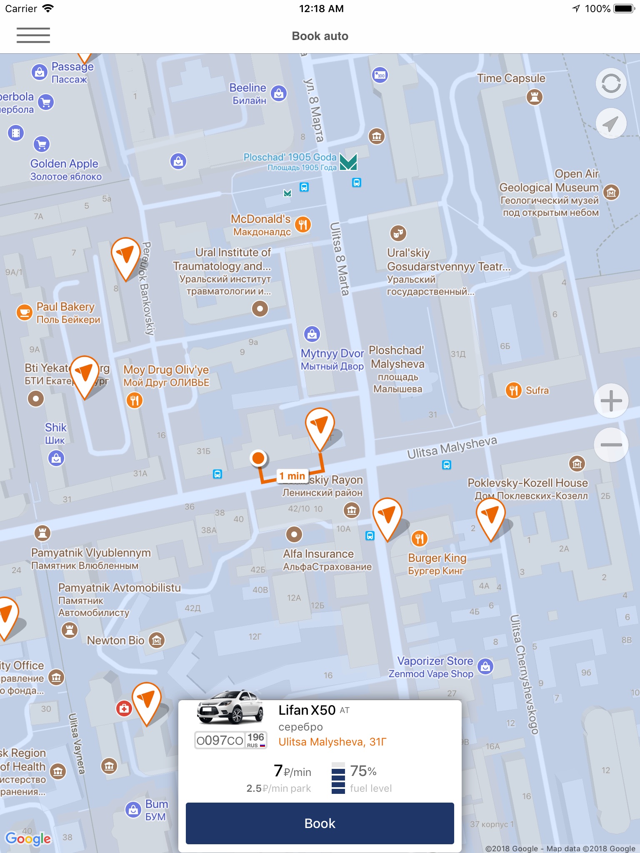Tap the selected car marker with route
640x853 pixels.
coord(320,429)
